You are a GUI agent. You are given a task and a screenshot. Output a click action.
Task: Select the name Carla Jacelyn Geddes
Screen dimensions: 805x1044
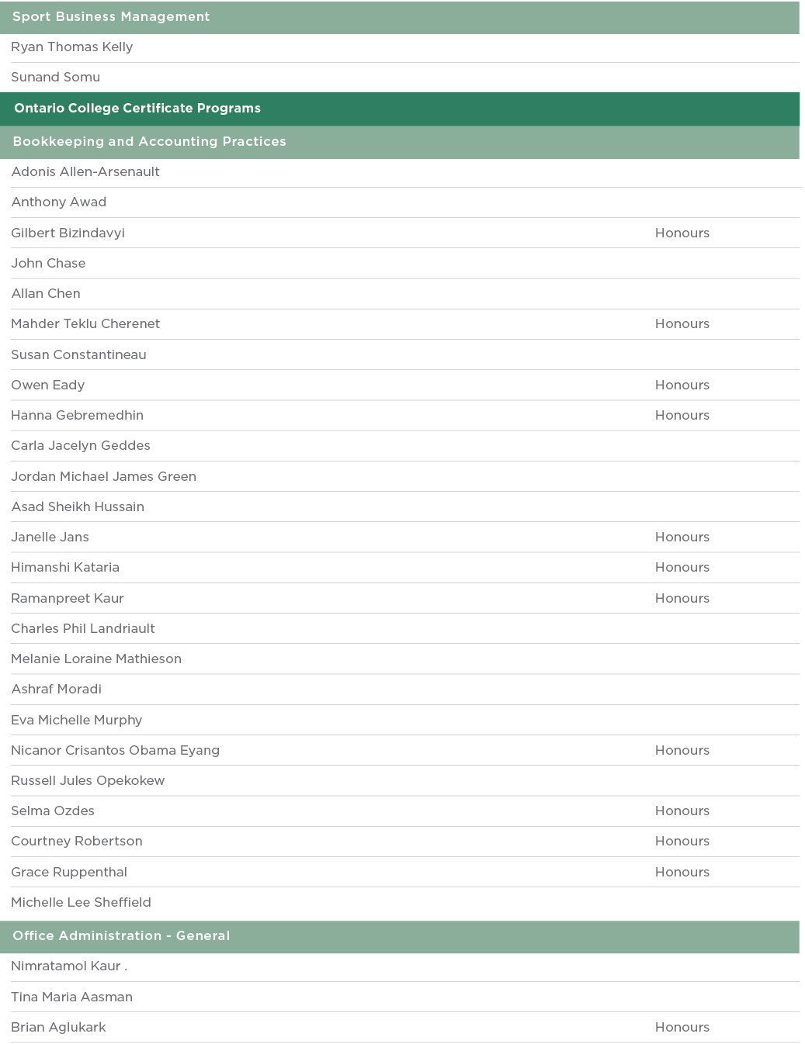point(81,446)
